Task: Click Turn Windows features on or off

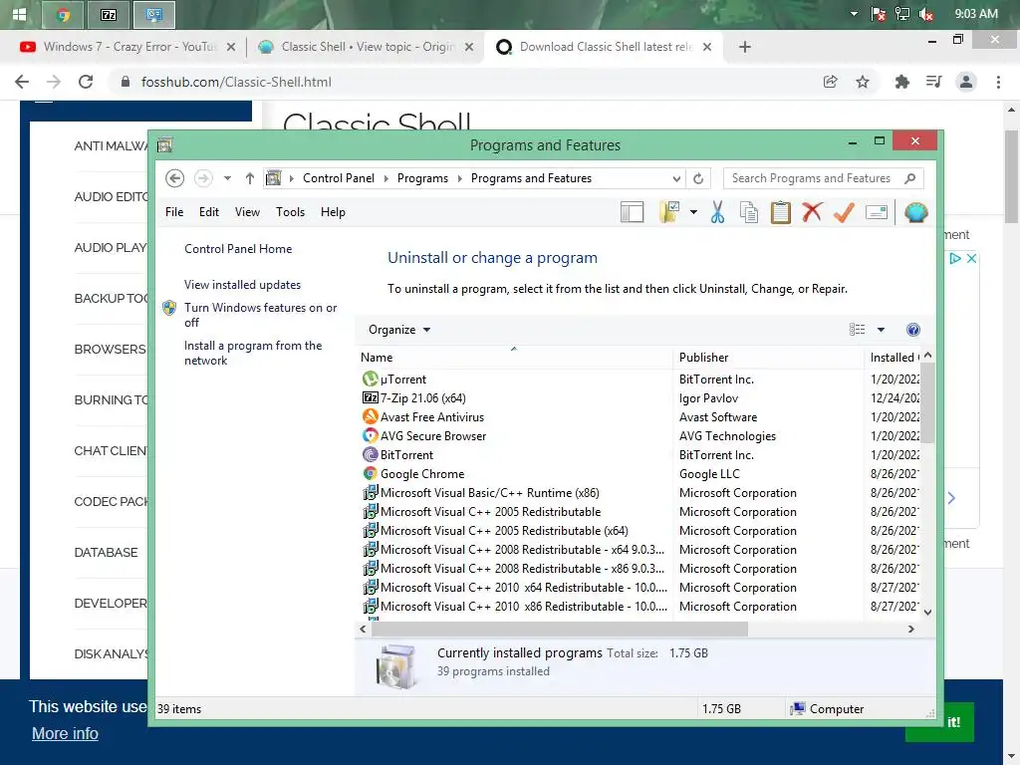Action: tap(260, 315)
